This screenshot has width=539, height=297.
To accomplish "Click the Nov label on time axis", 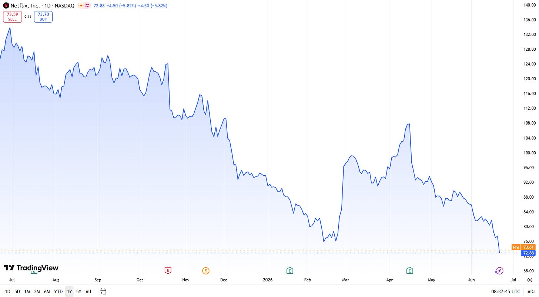I will point(186,280).
